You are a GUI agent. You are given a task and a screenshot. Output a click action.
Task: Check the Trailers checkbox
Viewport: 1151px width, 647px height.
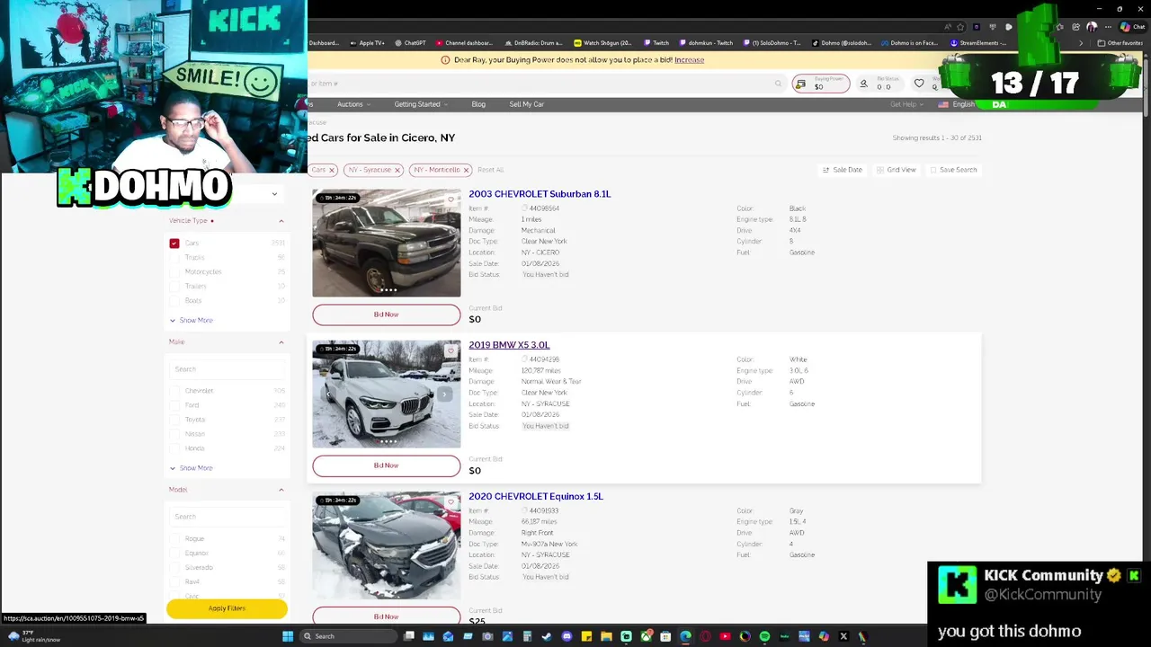[x=174, y=287]
